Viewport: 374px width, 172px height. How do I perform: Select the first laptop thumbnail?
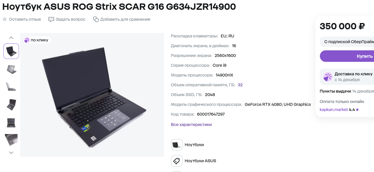(x=11, y=51)
